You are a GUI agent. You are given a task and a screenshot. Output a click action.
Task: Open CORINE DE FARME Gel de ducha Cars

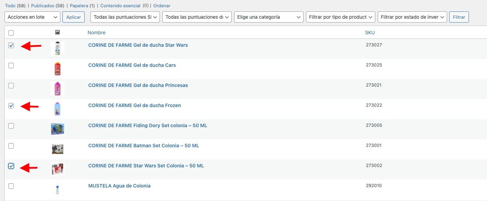(132, 65)
